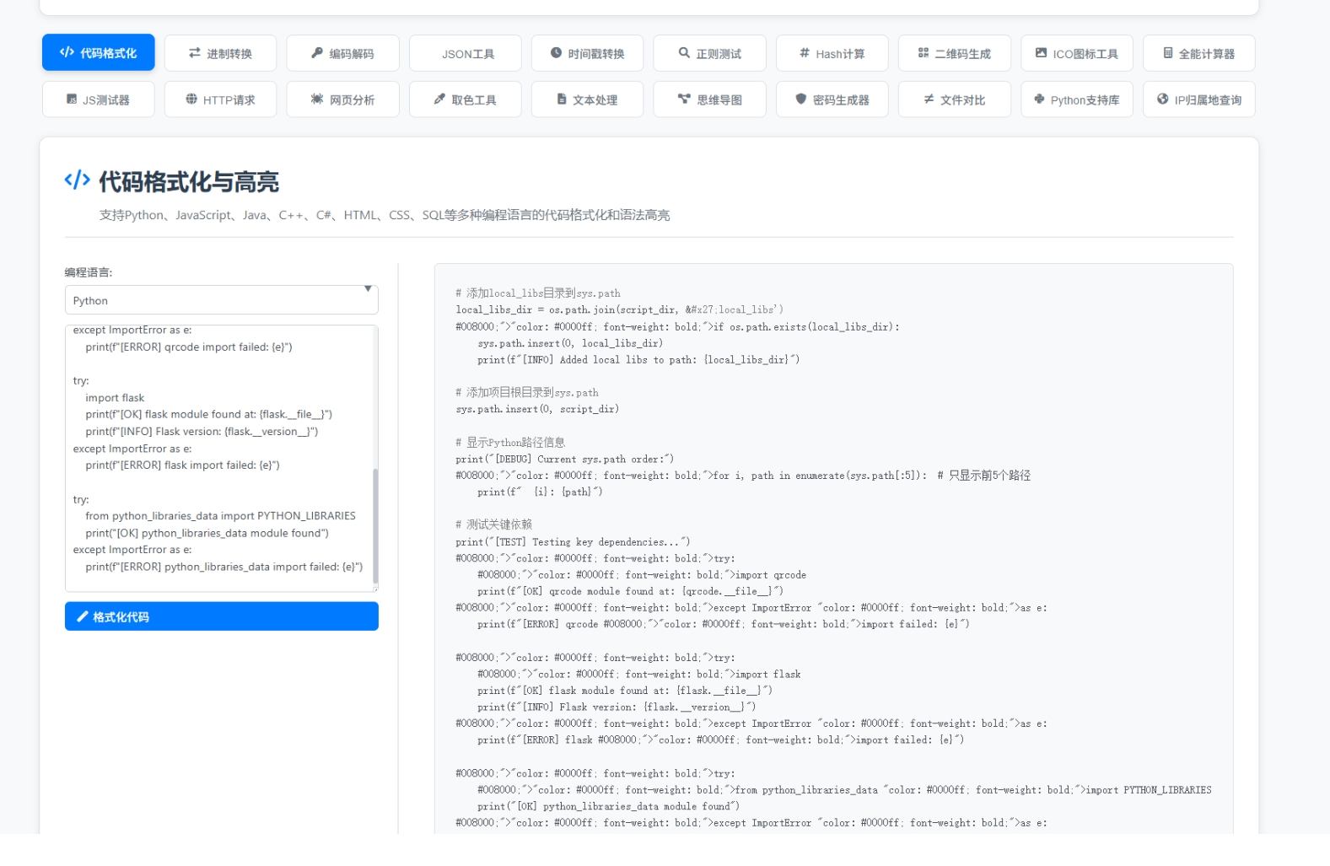The width and height of the screenshot is (1330, 866).
Task: Open the 全能计算器 tool
Action: click(x=1199, y=53)
